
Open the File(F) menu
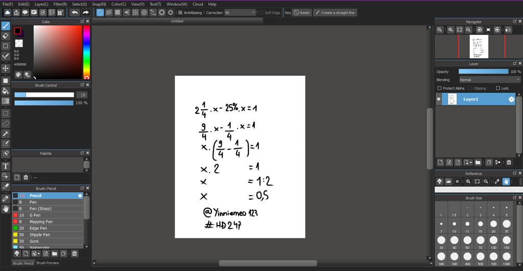(x=8, y=4)
